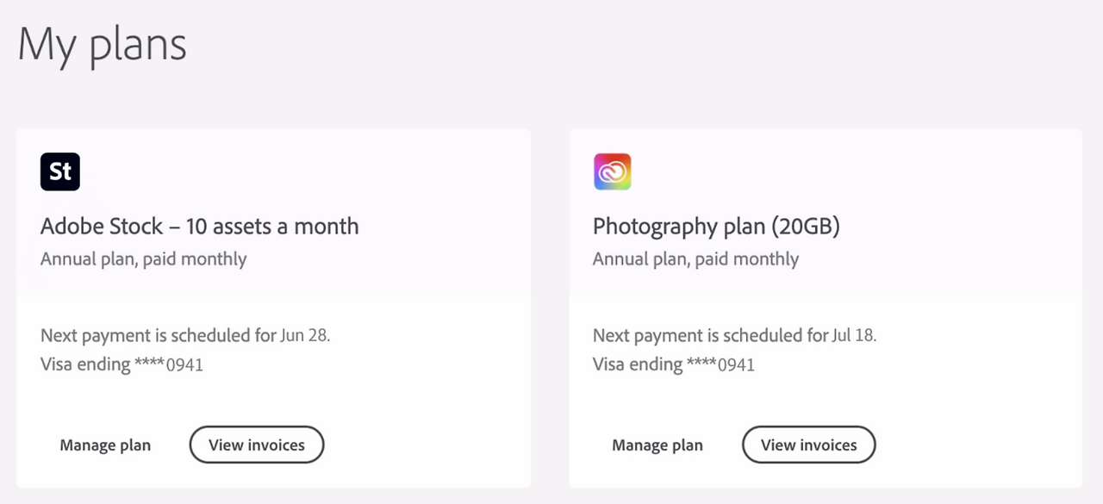Image resolution: width=1103 pixels, height=504 pixels.
Task: Select the Adobe Stock – 10 assets title
Action: tap(199, 227)
